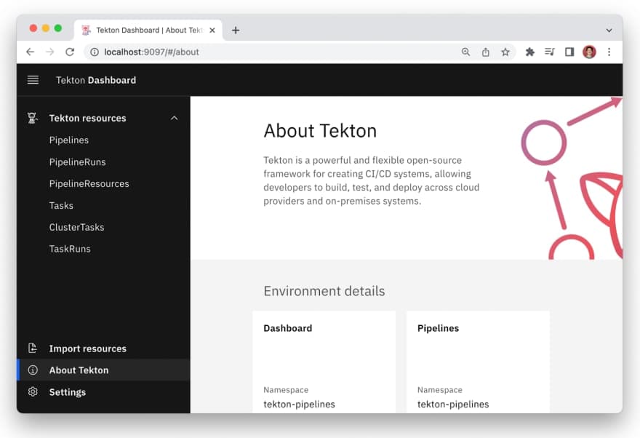Click the About Tekton info icon
The width and height of the screenshot is (640, 438).
(33, 370)
